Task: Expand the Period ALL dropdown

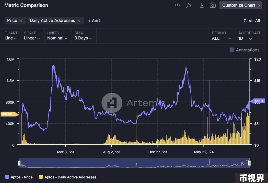Action: point(222,38)
